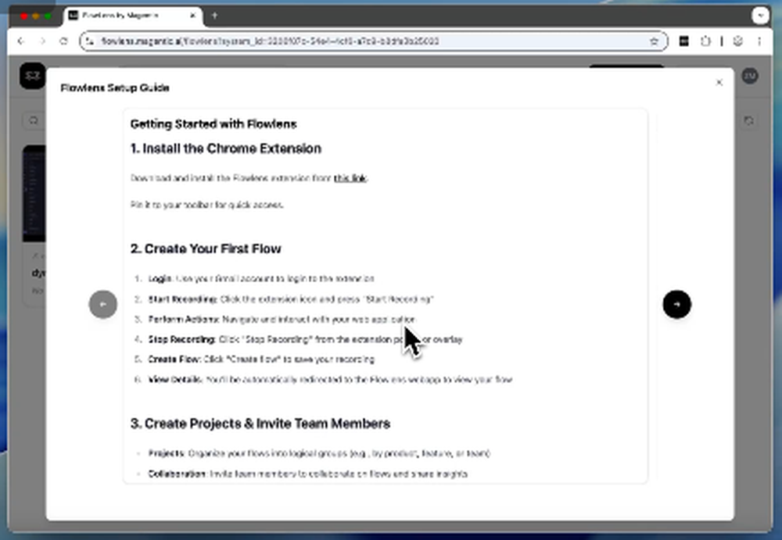
Task: Open the sidebar search icon
Action: tap(33, 120)
